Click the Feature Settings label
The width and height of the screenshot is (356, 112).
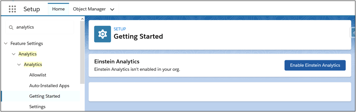click(27, 44)
